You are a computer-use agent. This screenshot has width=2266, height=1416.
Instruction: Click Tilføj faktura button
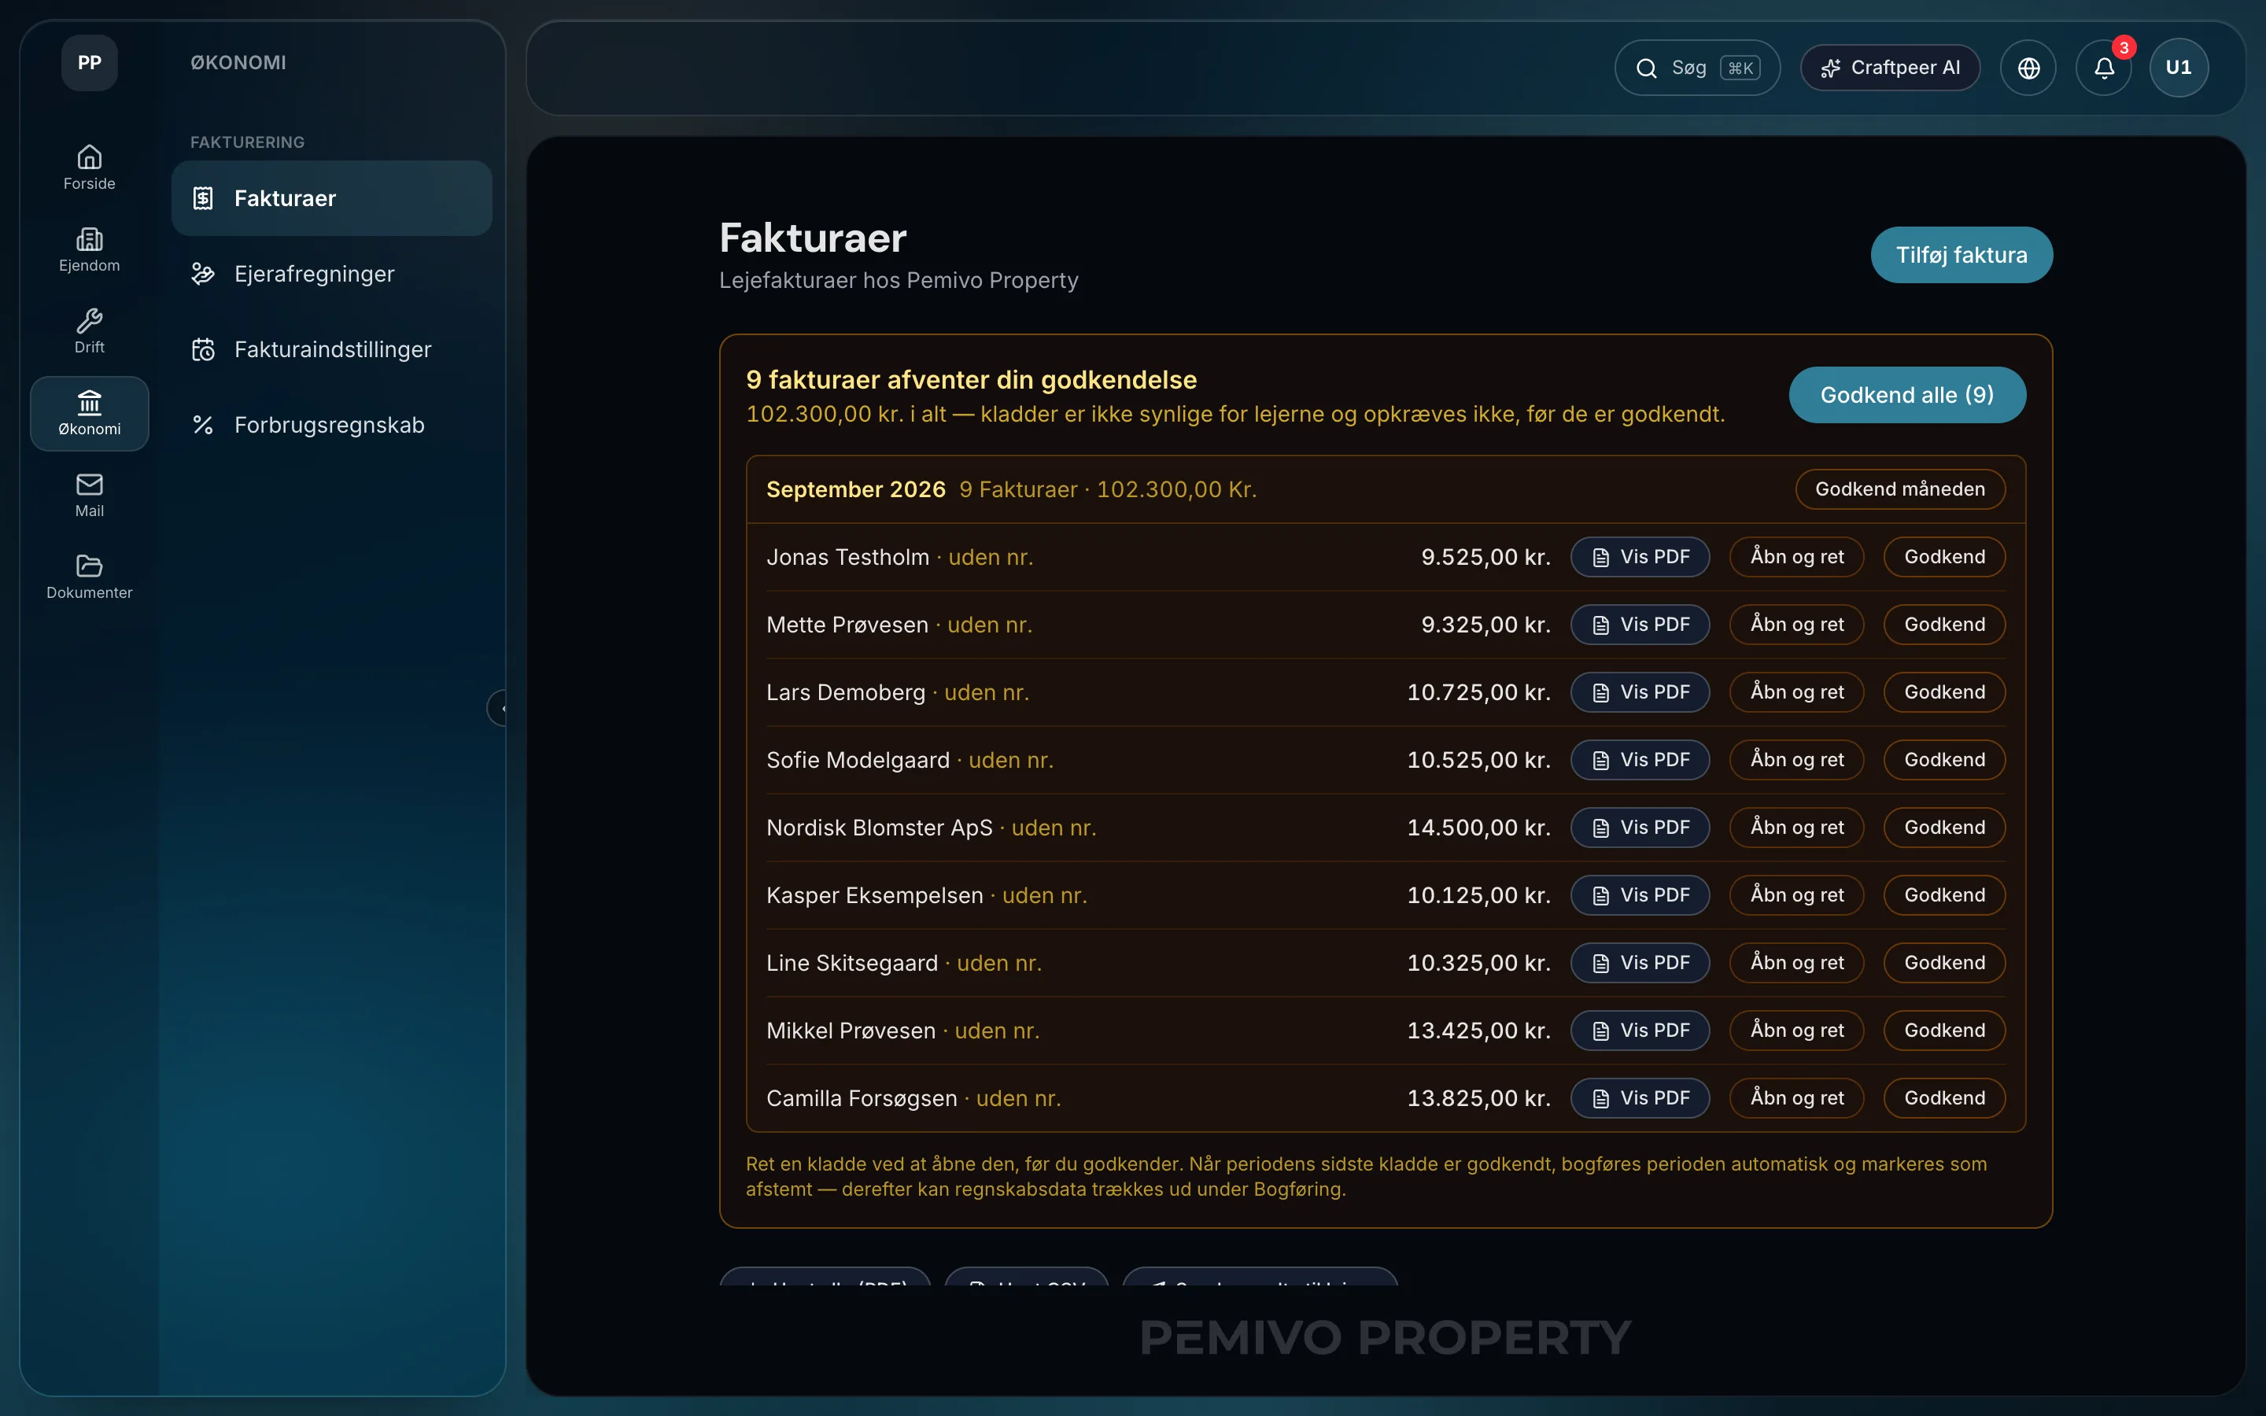(1961, 255)
